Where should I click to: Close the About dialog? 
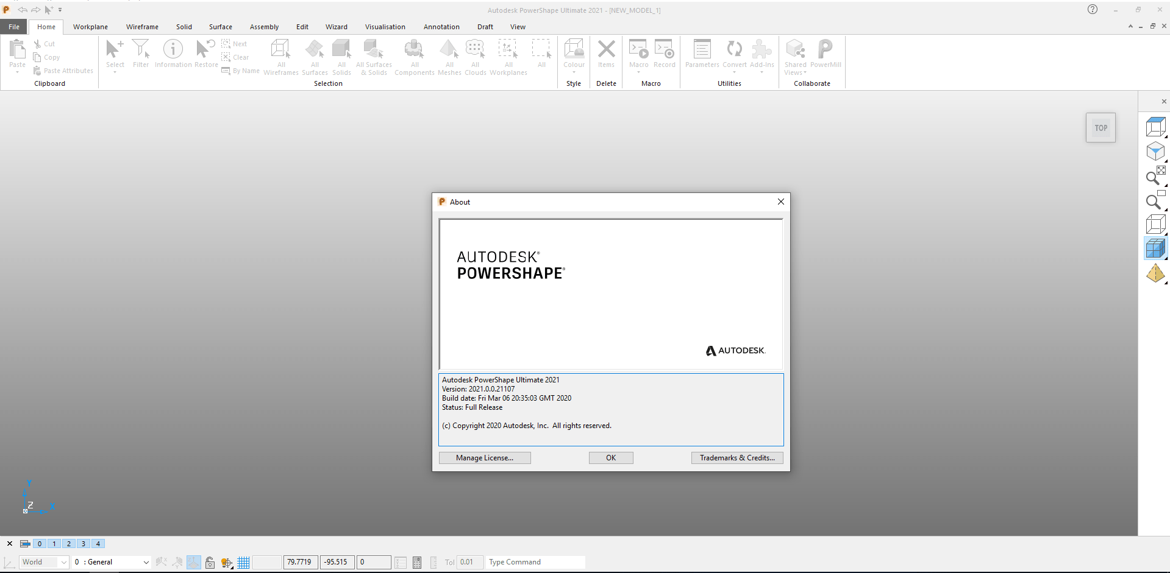click(781, 202)
